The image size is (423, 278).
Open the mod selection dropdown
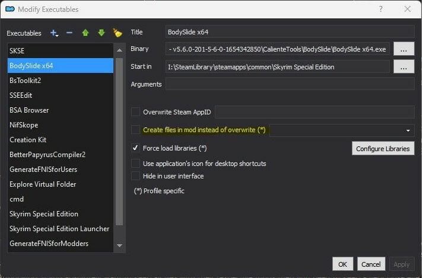[342, 130]
